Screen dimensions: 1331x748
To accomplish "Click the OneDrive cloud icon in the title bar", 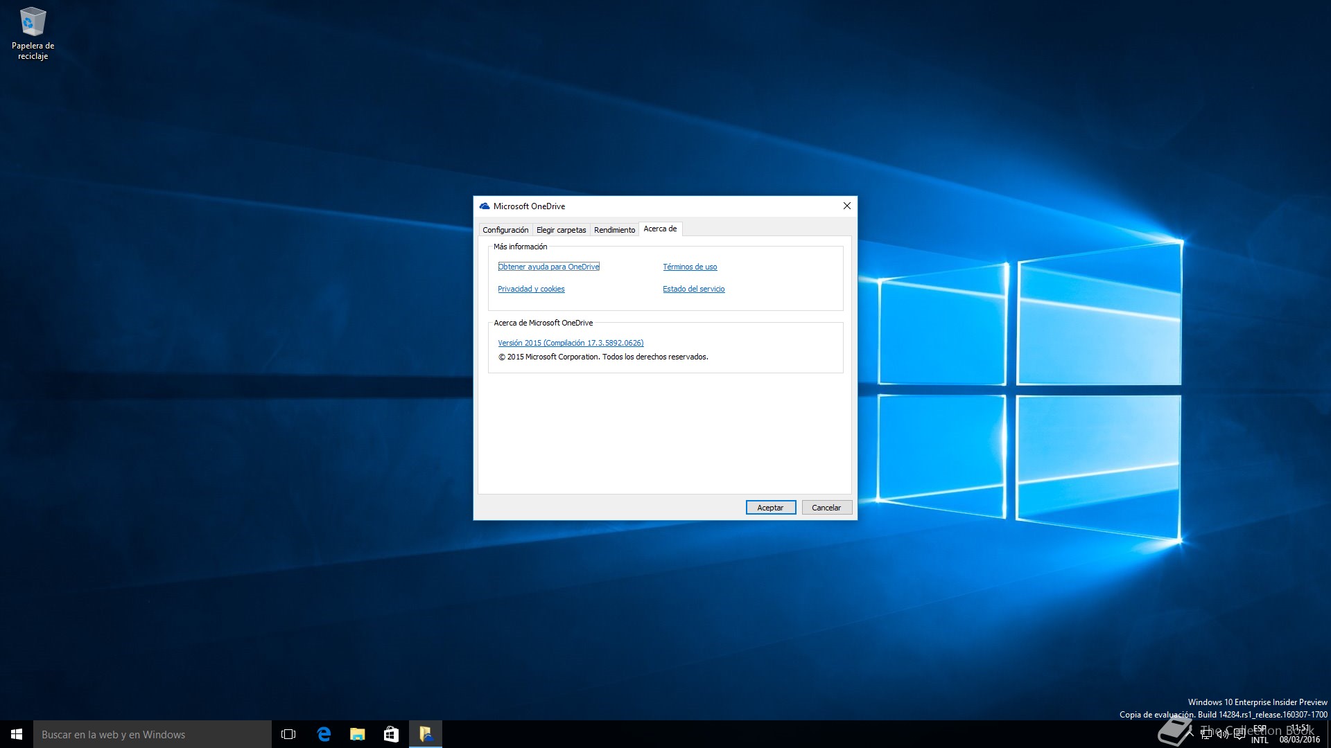I will tap(485, 206).
